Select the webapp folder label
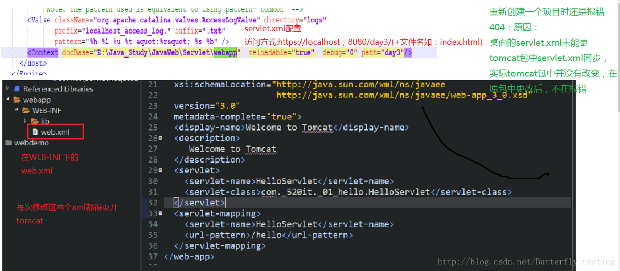The width and height of the screenshot is (620, 271). point(37,100)
